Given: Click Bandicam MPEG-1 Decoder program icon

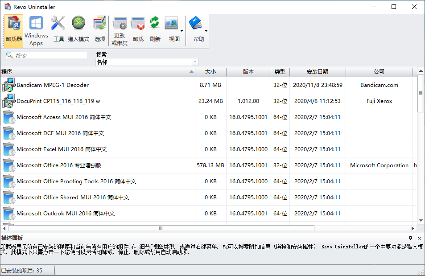Looking at the screenshot, I should pyautogui.click(x=8, y=85).
